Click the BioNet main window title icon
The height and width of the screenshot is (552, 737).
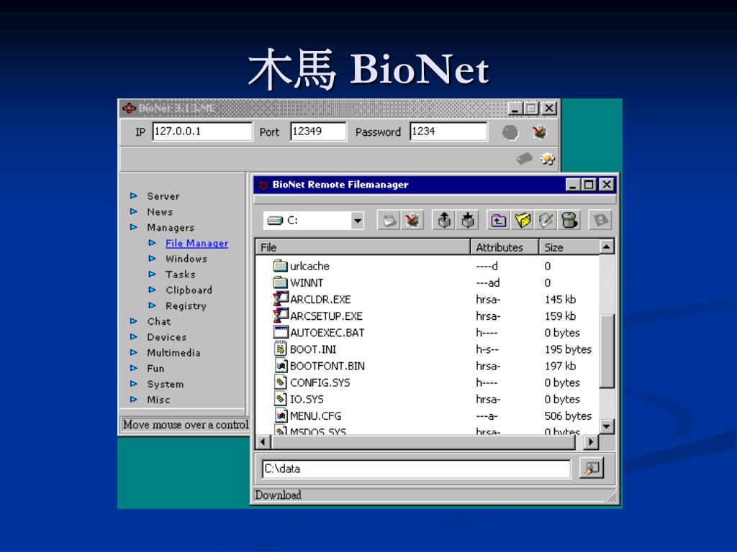pyautogui.click(x=129, y=109)
